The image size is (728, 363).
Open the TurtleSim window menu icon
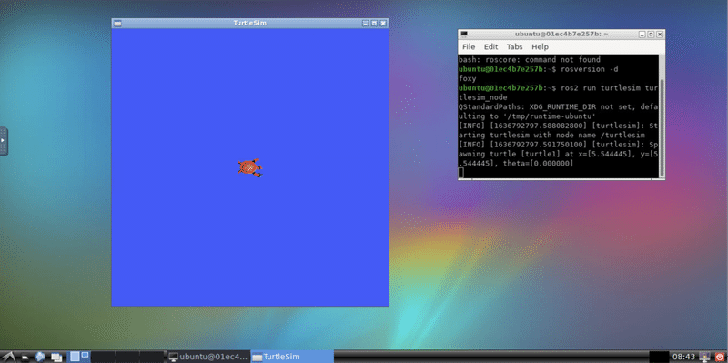pyautogui.click(x=117, y=24)
